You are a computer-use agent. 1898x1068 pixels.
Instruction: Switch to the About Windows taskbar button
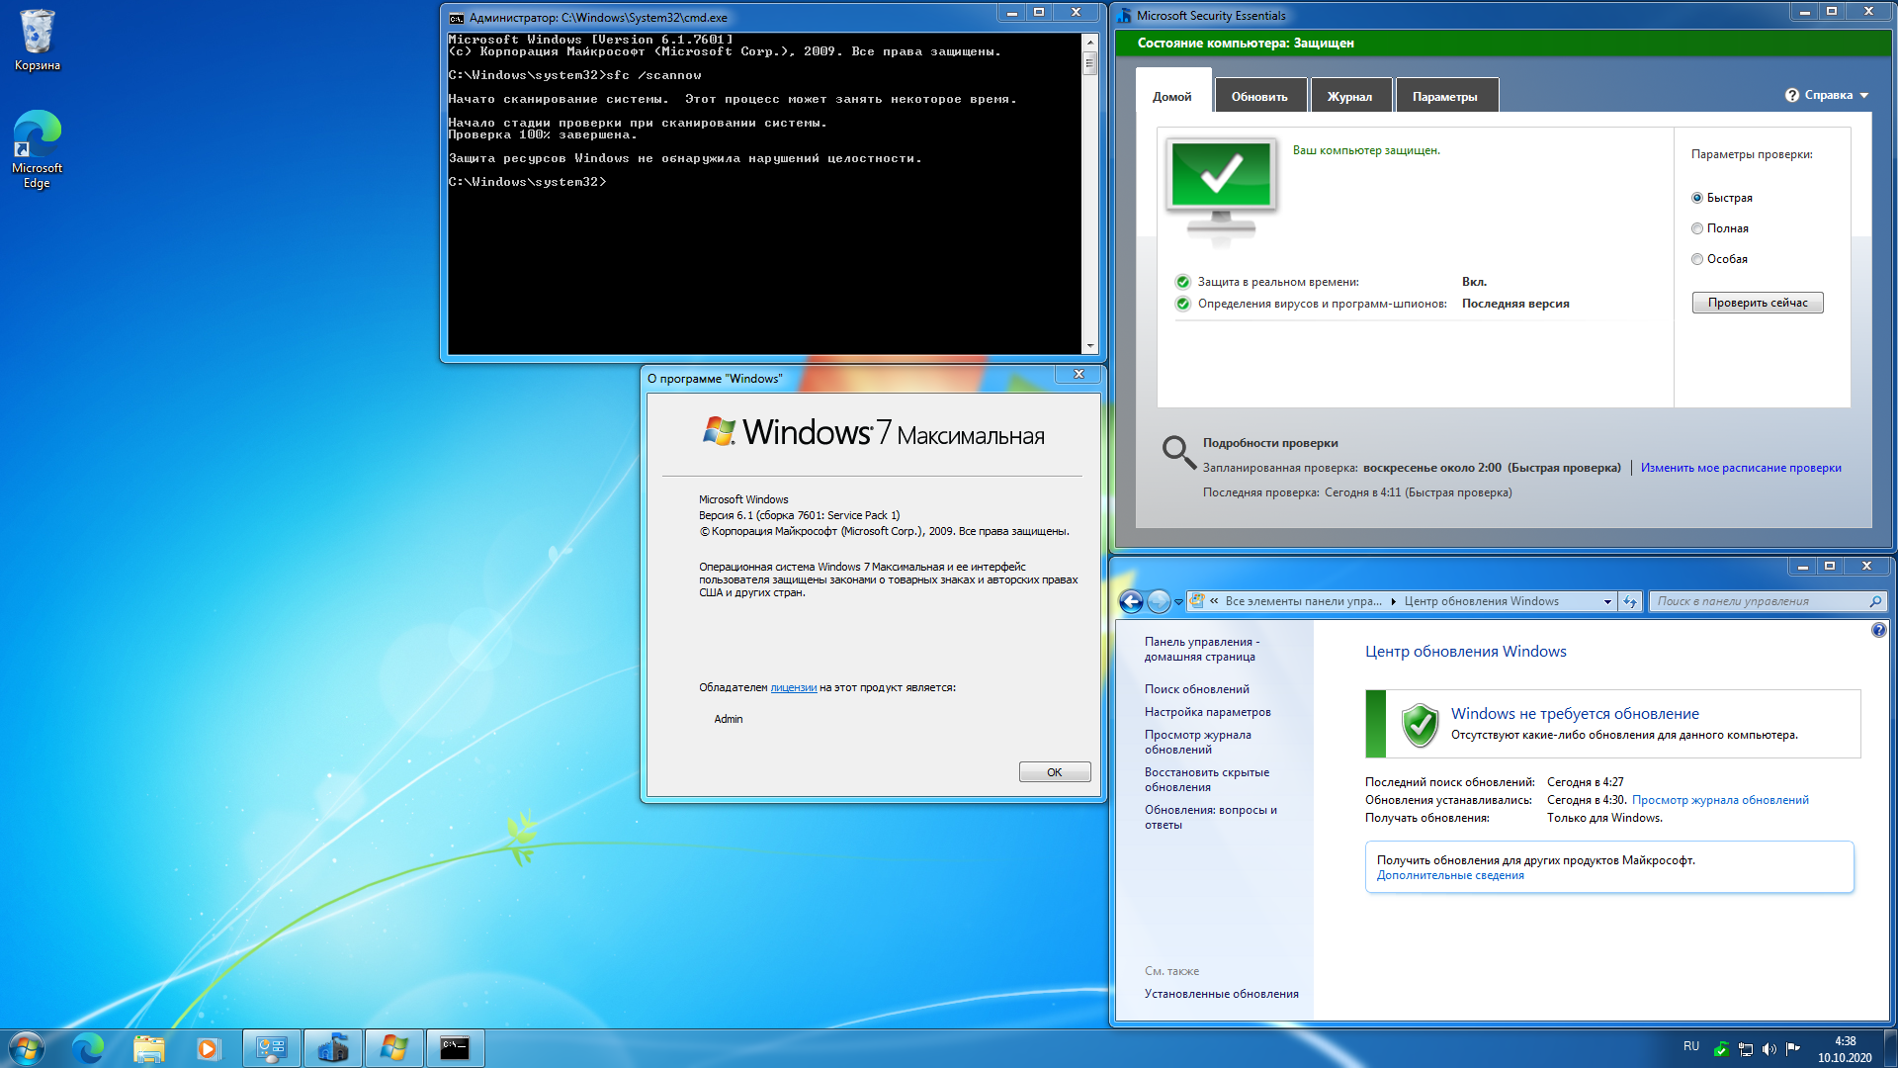click(394, 1048)
